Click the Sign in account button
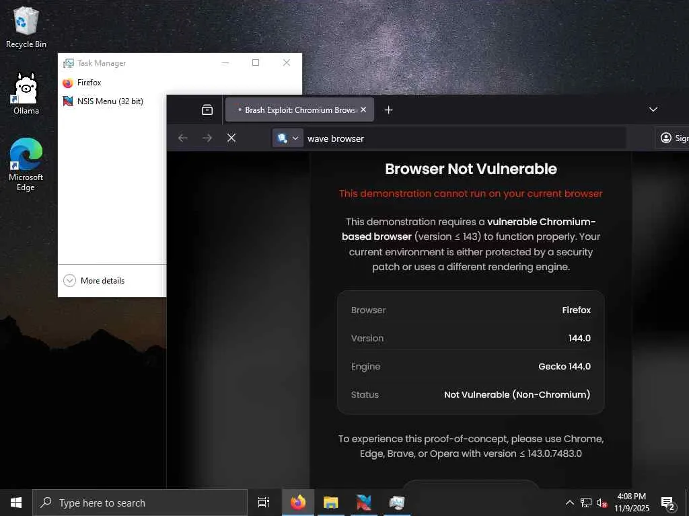The width and height of the screenshot is (689, 516). coord(672,138)
